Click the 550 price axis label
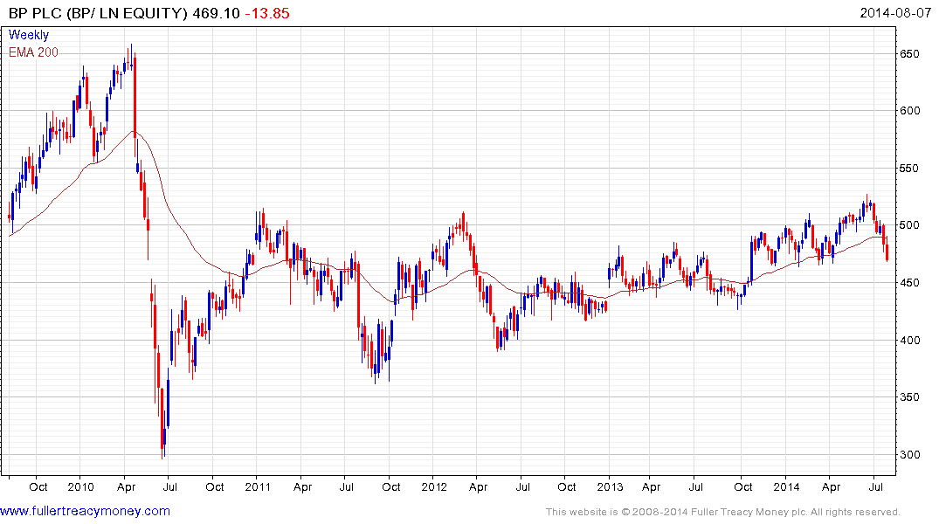 [x=909, y=169]
